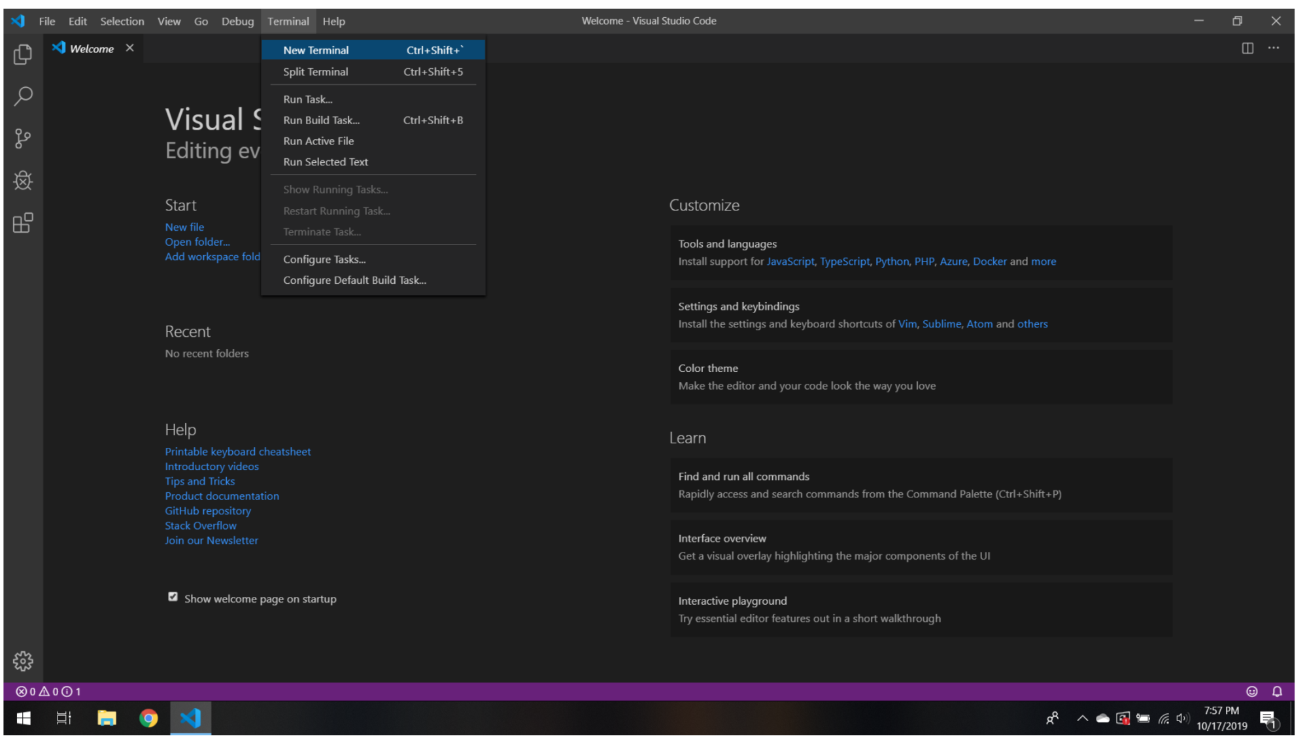This screenshot has height=744, width=1307.
Task: Choose Run Selected Text menu entry
Action: [x=373, y=162]
